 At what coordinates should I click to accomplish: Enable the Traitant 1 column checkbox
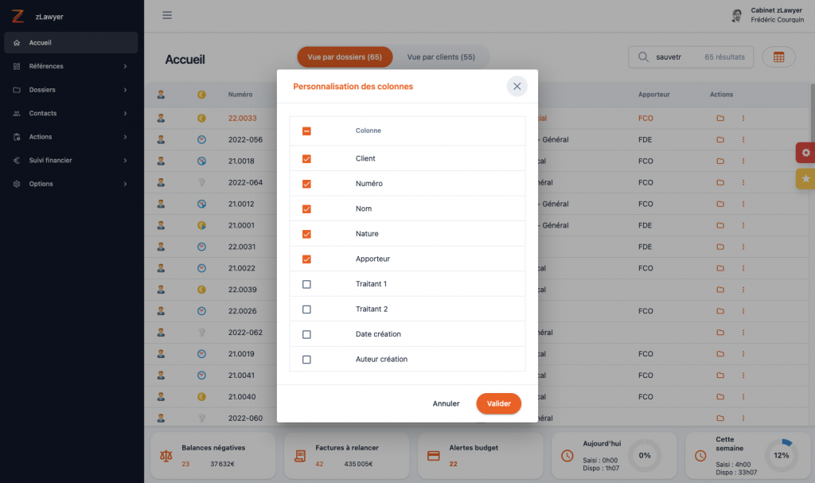(x=306, y=284)
